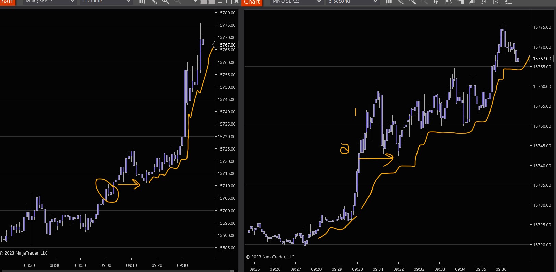Viewport: 556px width, 272px height.
Task: Click zoom out magnifier on 1 Minute chart
Action: 178,2
